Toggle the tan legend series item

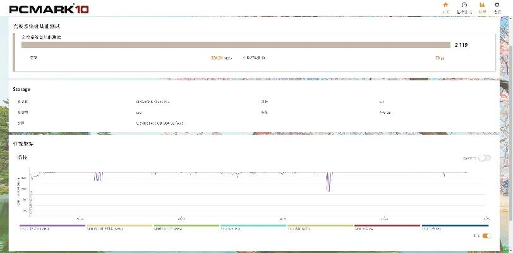(x=119, y=227)
